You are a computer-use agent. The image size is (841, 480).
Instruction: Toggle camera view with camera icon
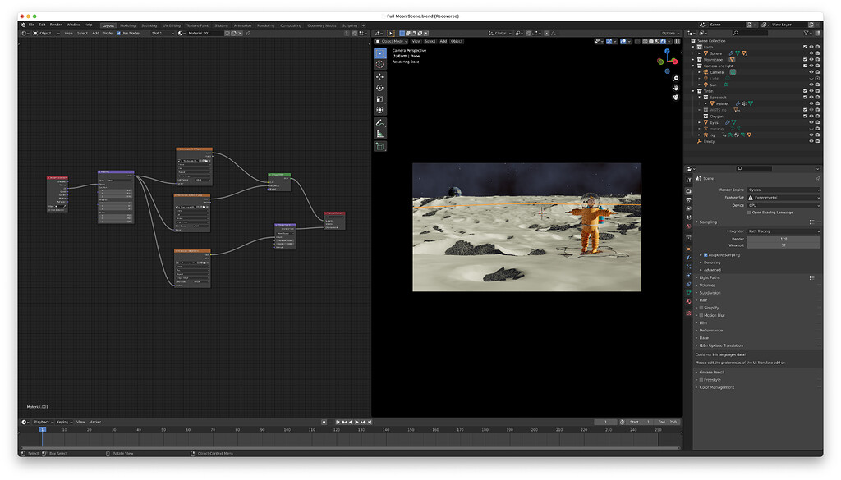click(x=676, y=97)
